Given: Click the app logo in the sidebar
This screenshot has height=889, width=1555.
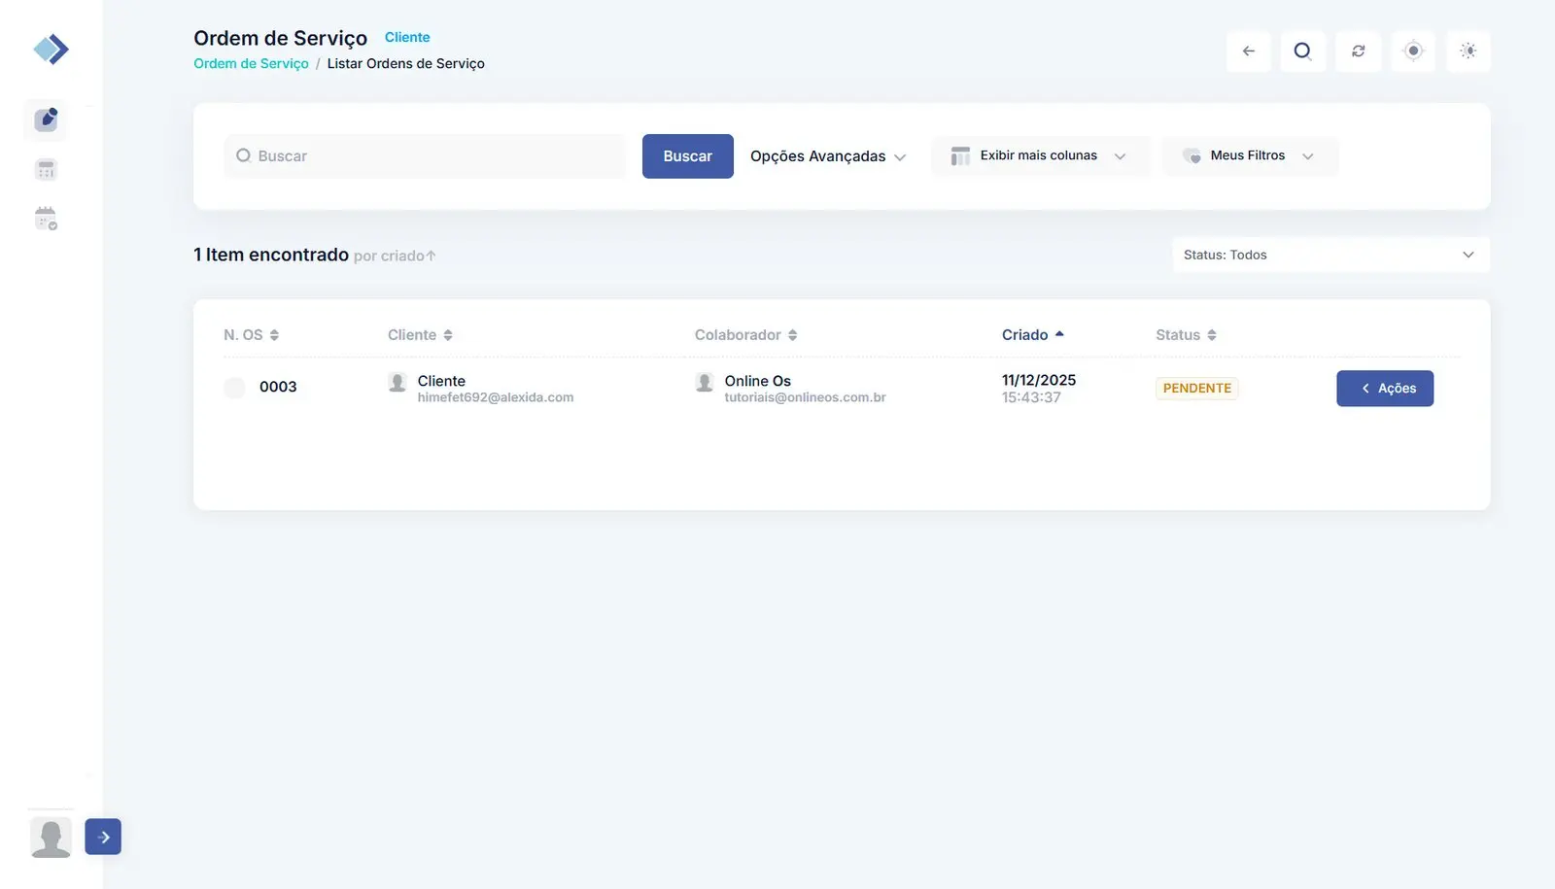Looking at the screenshot, I should 51,49.
